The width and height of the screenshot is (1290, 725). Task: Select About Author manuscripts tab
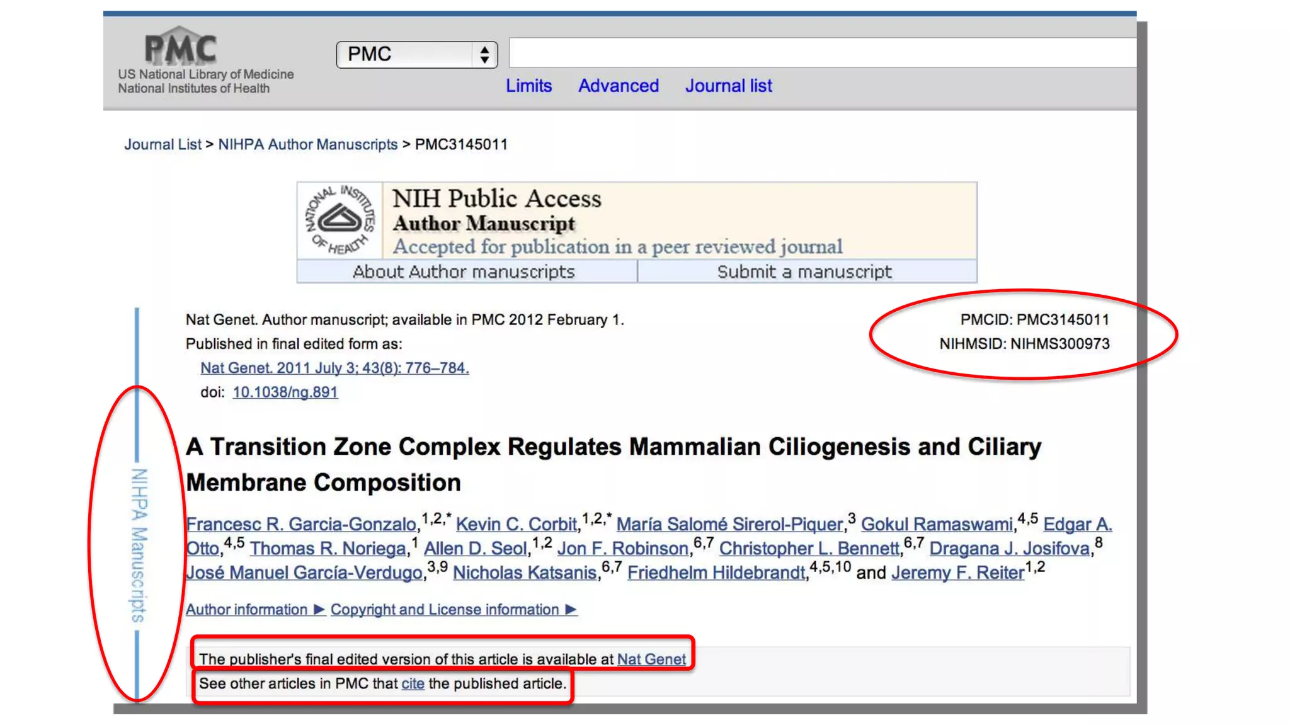point(464,271)
